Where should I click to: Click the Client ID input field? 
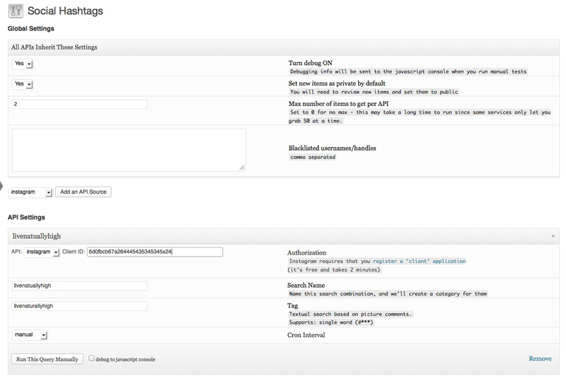(x=155, y=252)
